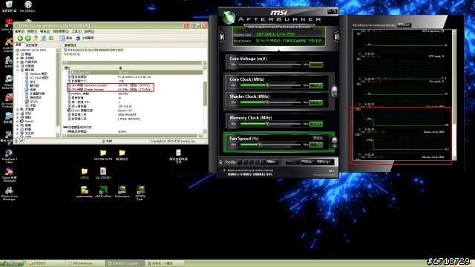Click the Apply button in Afterburner
The image size is (475, 267).
pyautogui.click(x=292, y=162)
